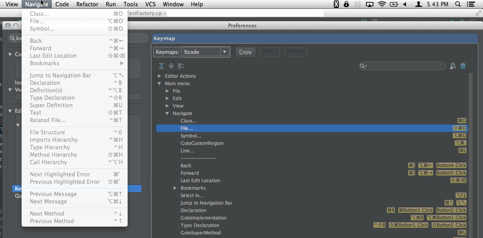This screenshot has height=238, width=483.
Task: Select Select In... row in keymap
Action: coord(312,196)
